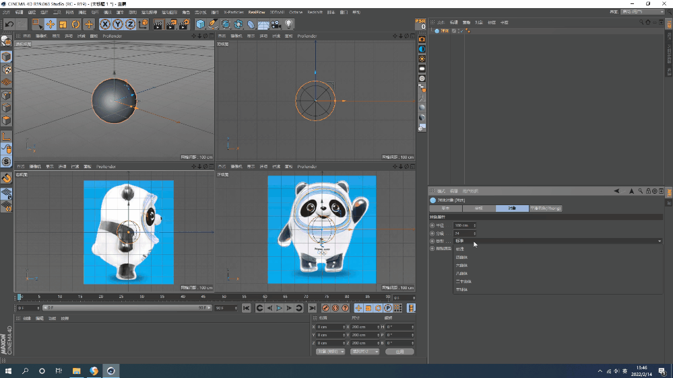Screen dimensions: 673x378
Task: Choose 八面体 from type dropdown
Action: [x=462, y=274]
